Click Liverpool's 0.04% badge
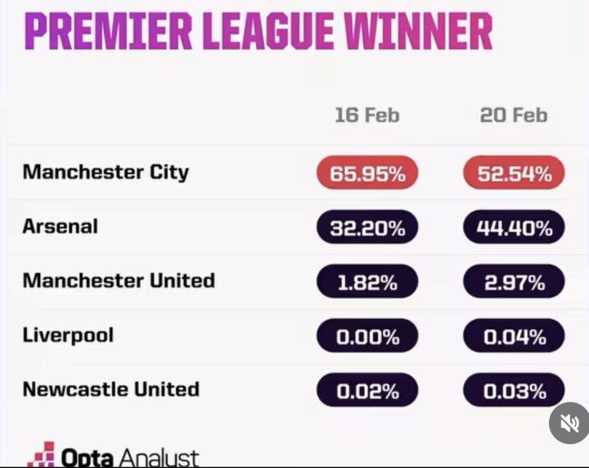589x468 pixels. pos(514,336)
